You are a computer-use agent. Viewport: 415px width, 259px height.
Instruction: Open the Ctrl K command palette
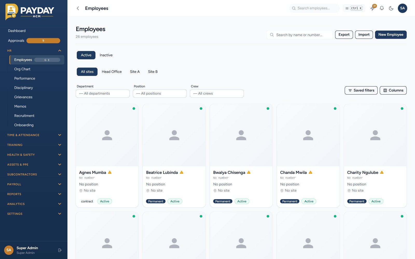(x=354, y=8)
